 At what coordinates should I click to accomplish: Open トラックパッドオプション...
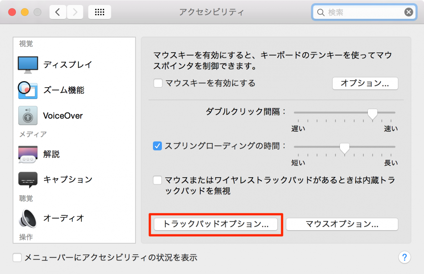pos(216,224)
